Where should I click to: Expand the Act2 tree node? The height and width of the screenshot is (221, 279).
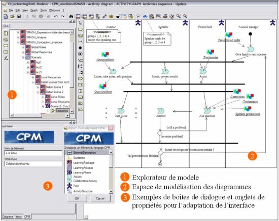tap(28, 67)
